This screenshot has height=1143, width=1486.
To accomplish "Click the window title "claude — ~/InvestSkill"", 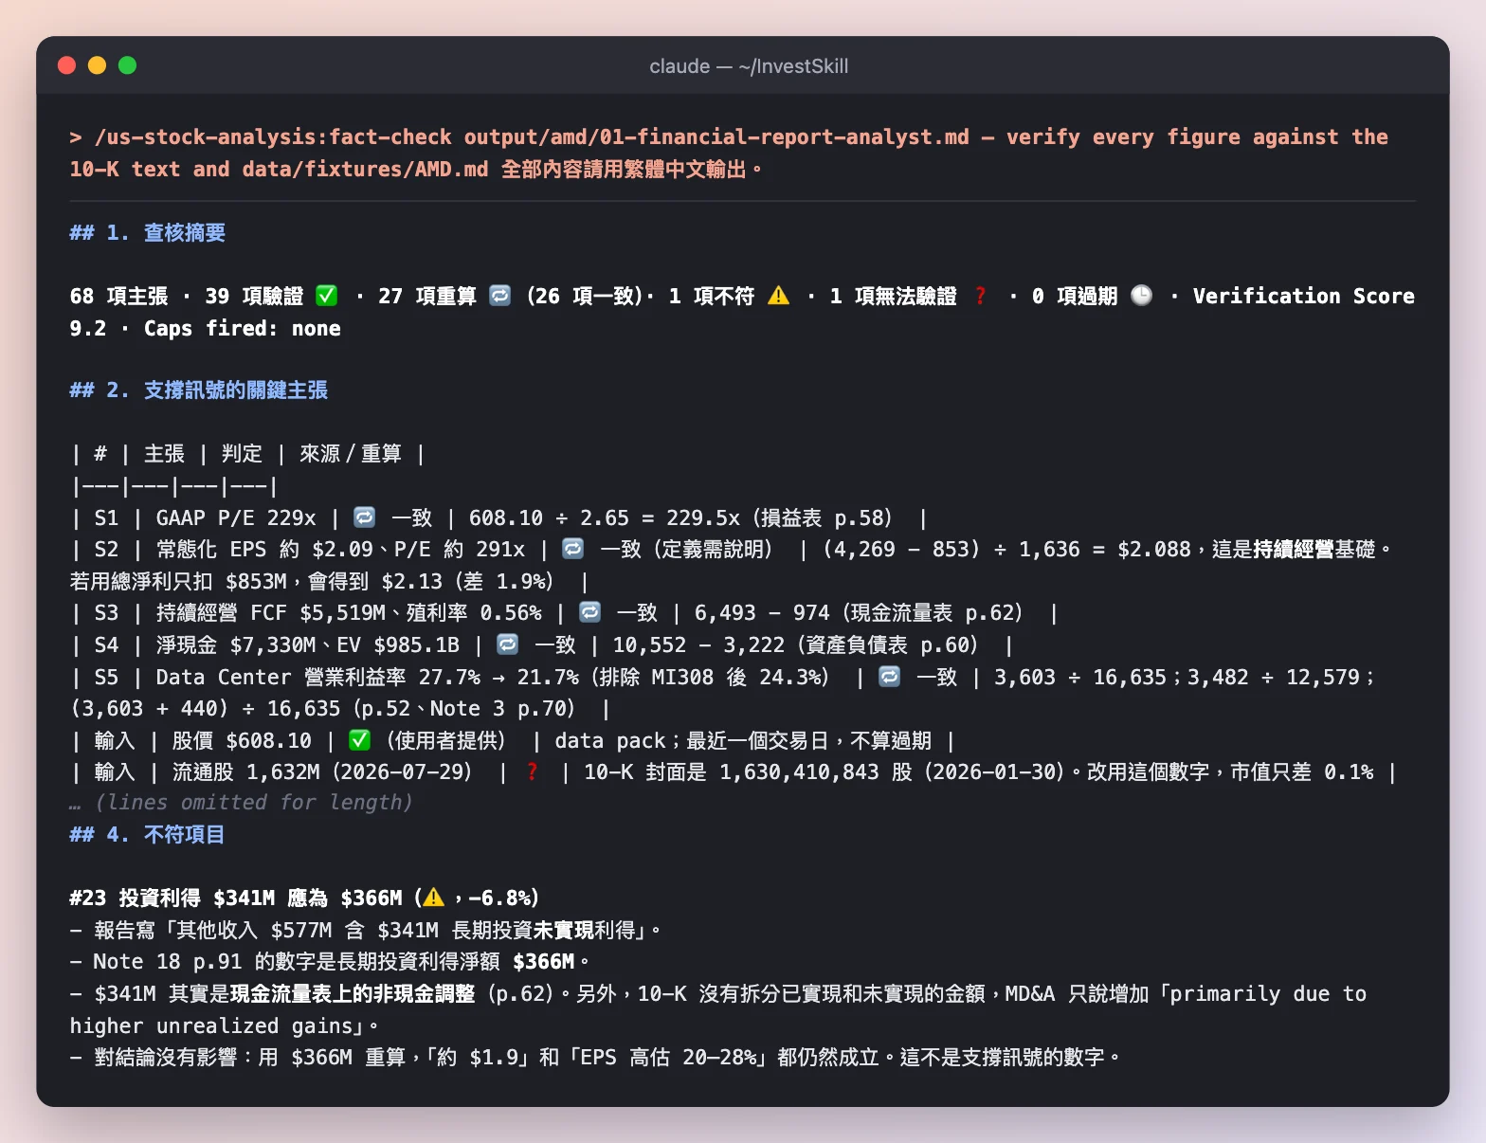I will click(x=749, y=66).
